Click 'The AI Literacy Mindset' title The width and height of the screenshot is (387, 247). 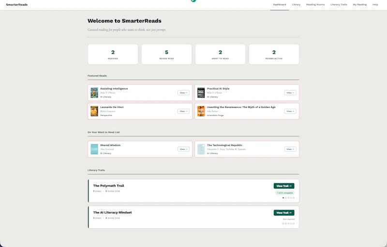112,212
